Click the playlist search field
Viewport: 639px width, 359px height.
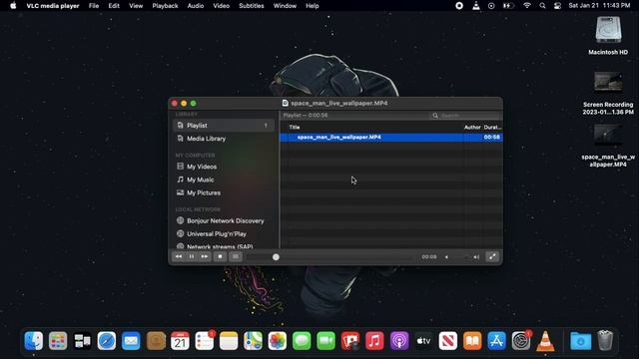(x=465, y=116)
